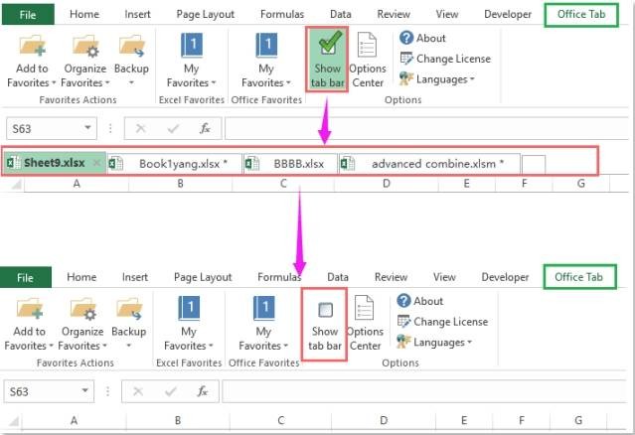Viewport: 635px width, 435px height.
Task: Open the green File menu in upper ribbon
Action: (28, 15)
